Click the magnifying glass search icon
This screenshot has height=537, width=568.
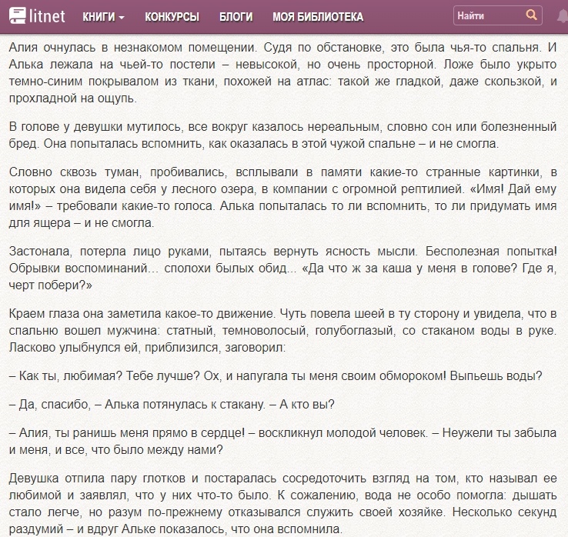(x=531, y=15)
